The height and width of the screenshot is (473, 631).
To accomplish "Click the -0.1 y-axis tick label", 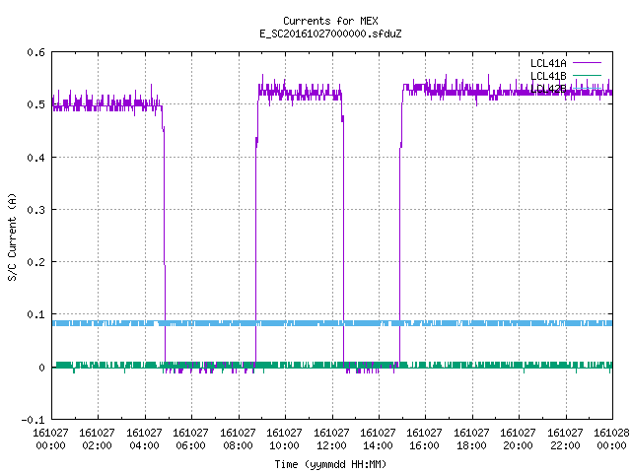I will [33, 420].
